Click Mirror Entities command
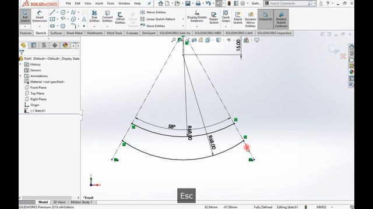 click(x=153, y=12)
